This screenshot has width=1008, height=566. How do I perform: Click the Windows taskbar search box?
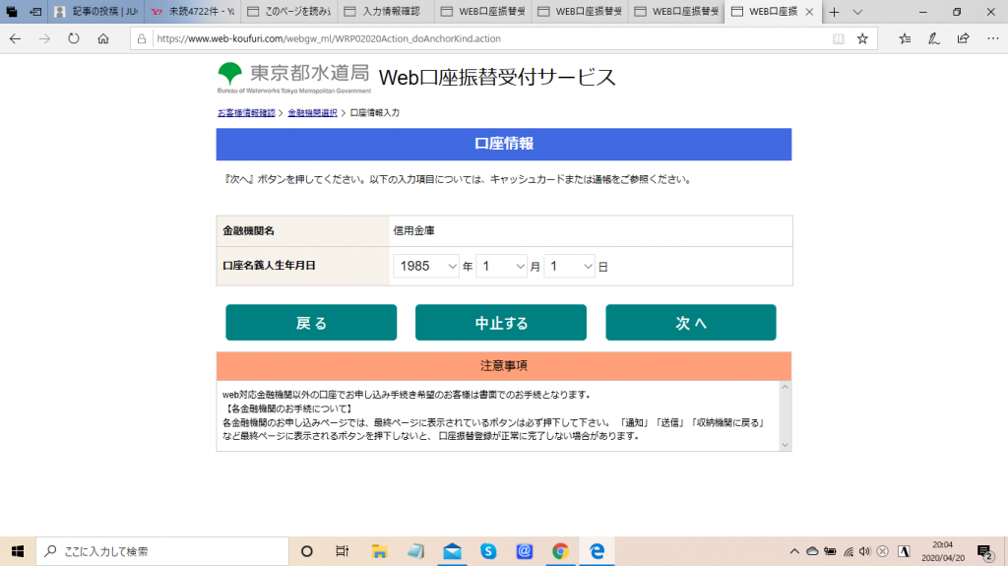(x=157, y=551)
